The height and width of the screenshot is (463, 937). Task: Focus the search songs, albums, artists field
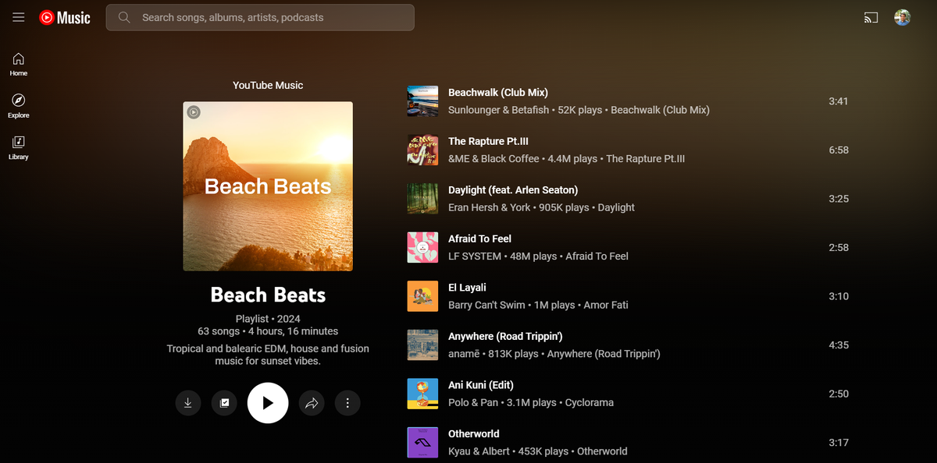tap(260, 17)
